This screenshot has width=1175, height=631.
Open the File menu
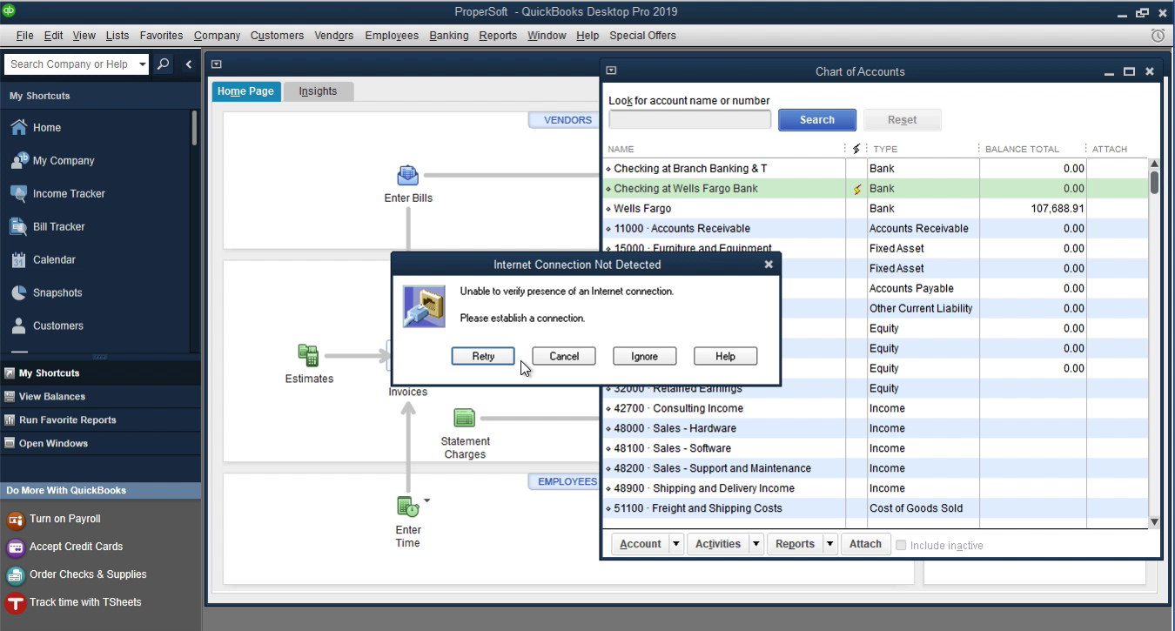tap(24, 36)
